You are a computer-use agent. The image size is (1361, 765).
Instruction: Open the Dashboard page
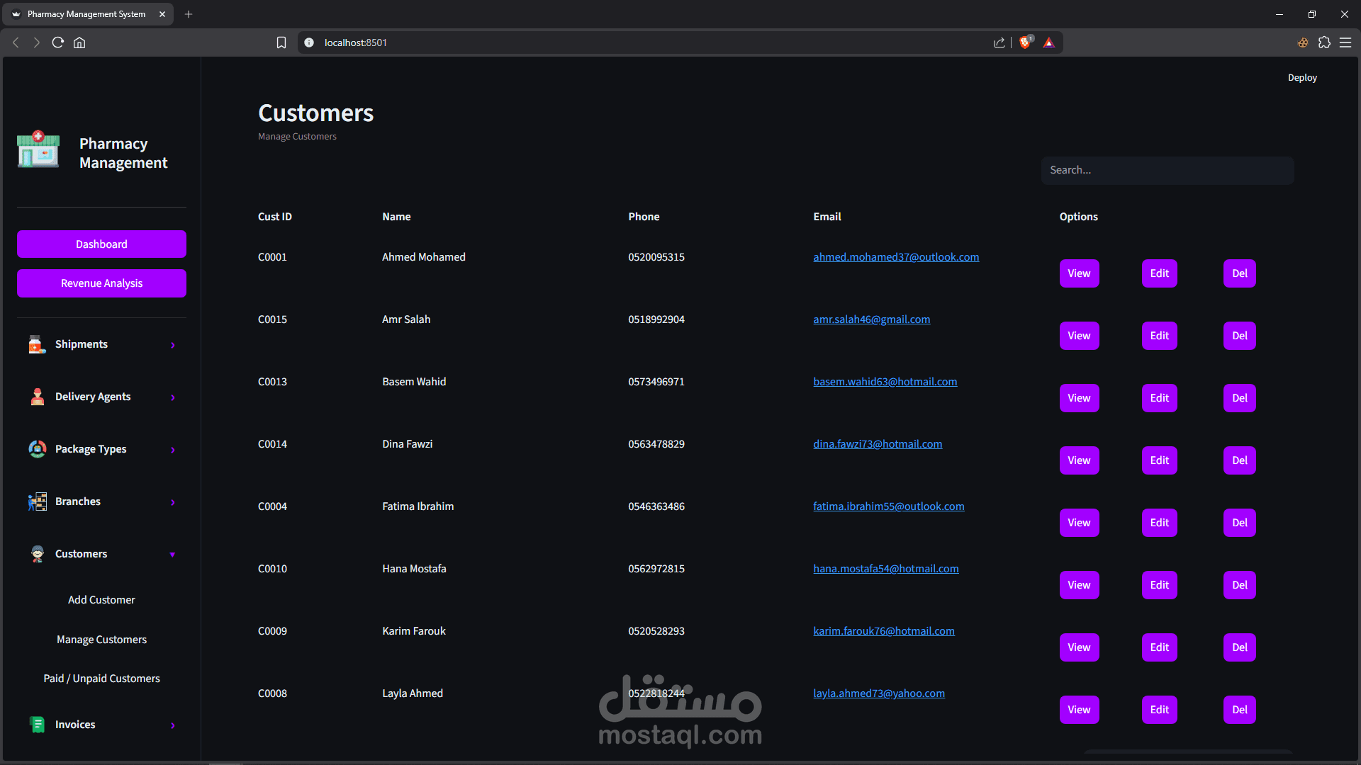101,244
